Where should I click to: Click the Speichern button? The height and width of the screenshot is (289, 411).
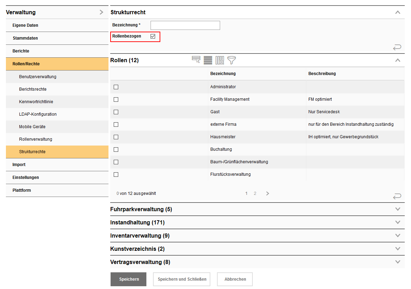(x=129, y=279)
